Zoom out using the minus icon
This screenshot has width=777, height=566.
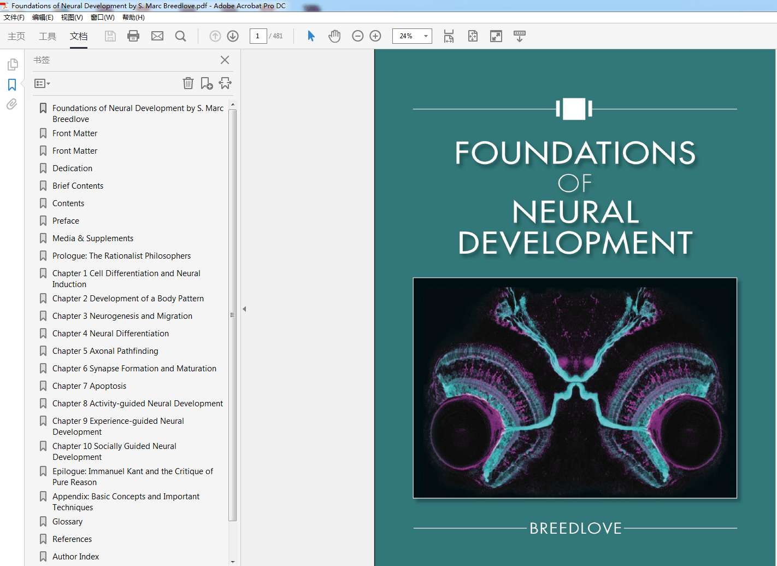357,36
